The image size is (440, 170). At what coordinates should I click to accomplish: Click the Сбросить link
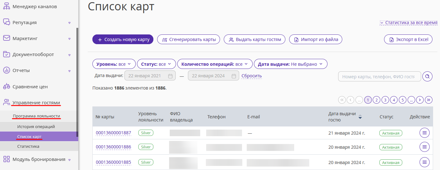click(x=251, y=76)
